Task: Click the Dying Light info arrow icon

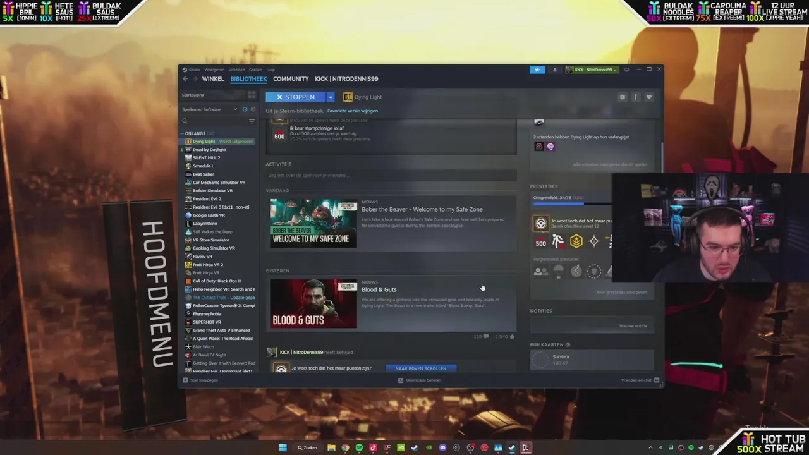Action: point(635,97)
